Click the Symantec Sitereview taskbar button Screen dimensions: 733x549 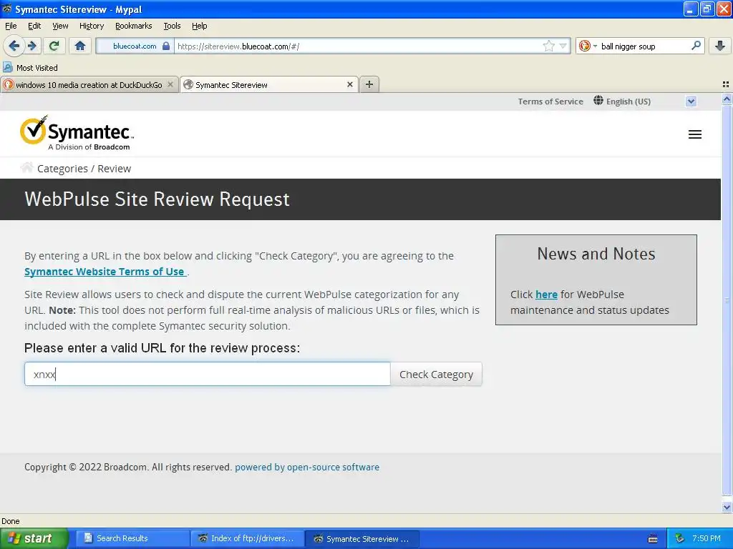coord(362,538)
